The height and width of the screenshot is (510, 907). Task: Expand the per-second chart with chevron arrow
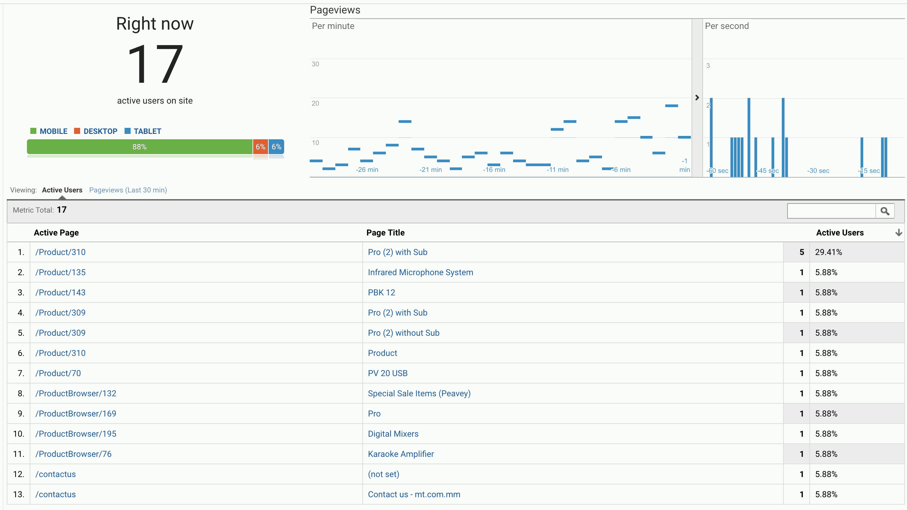point(697,98)
